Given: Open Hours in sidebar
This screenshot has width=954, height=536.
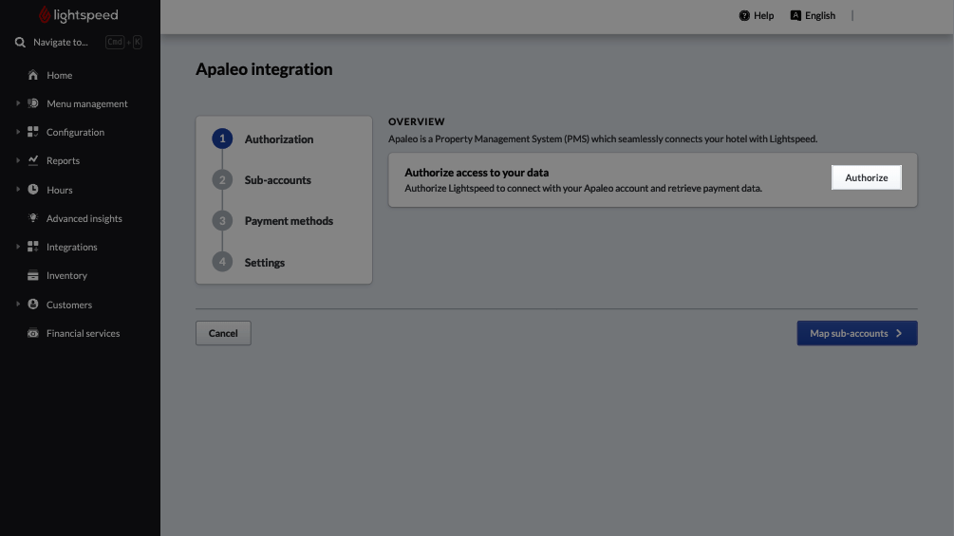Looking at the screenshot, I should [60, 191].
